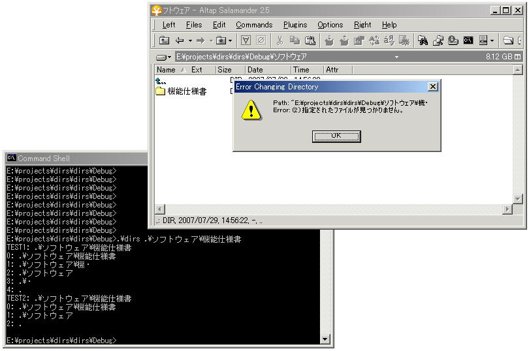The height and width of the screenshot is (351, 529).
Task: Open the Commands menu
Action: point(254,25)
